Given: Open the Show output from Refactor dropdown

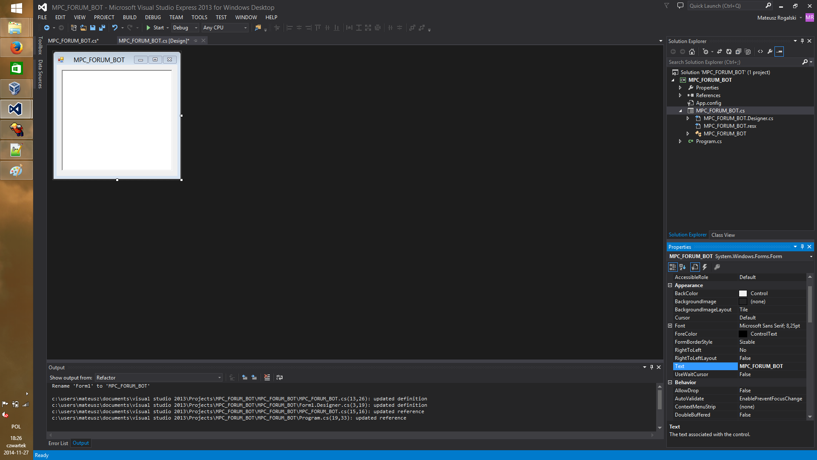Looking at the screenshot, I should 220,378.
